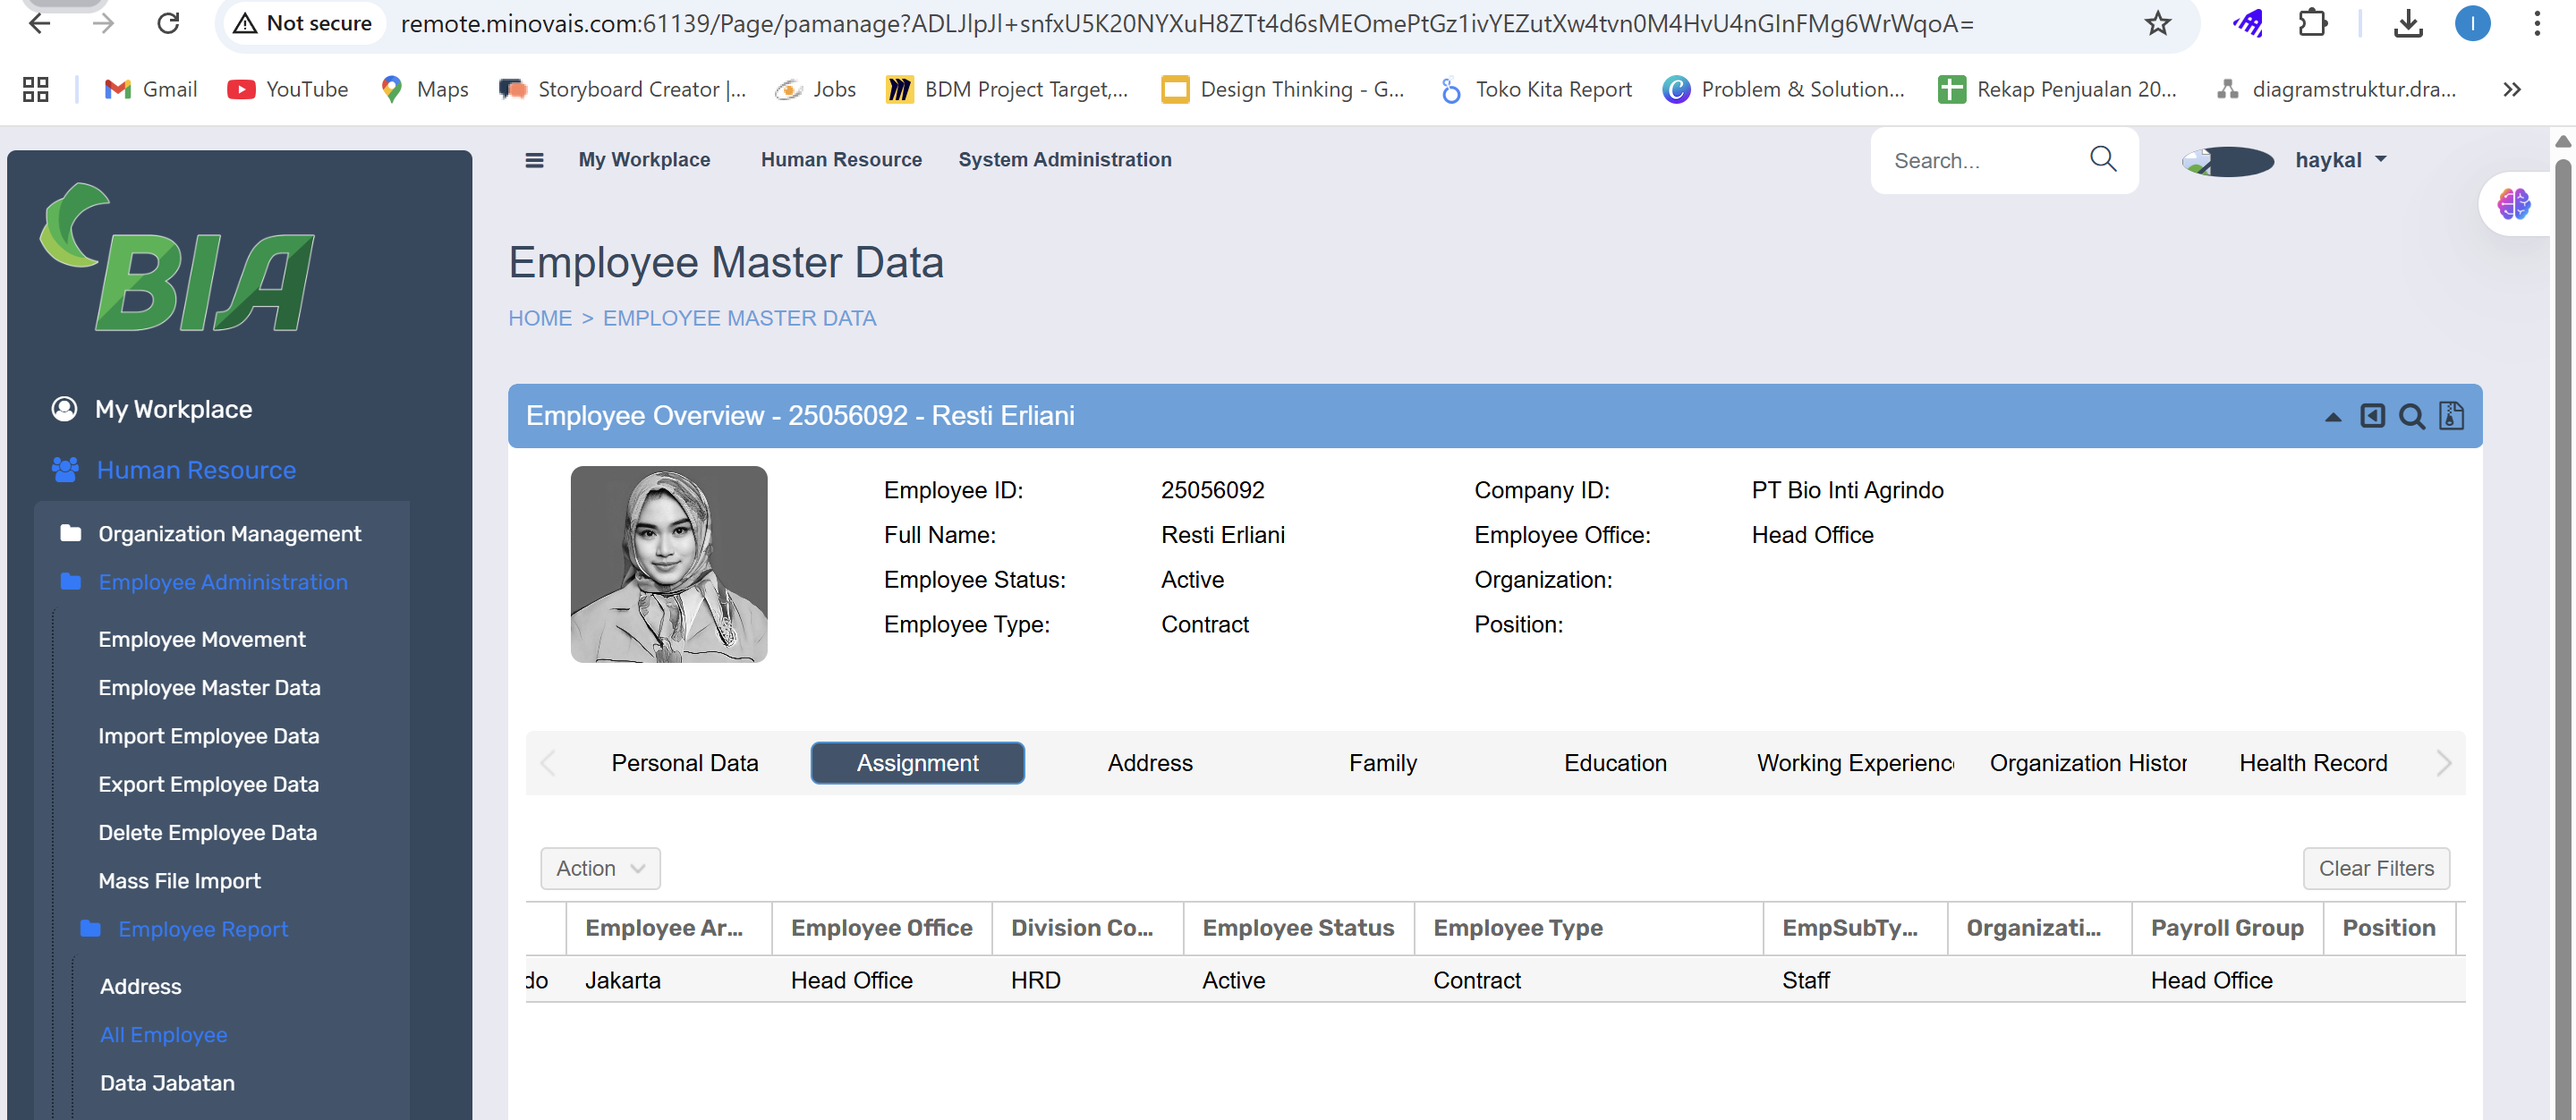
Task: Show more bookmarks with the double chevron
Action: (2512, 90)
